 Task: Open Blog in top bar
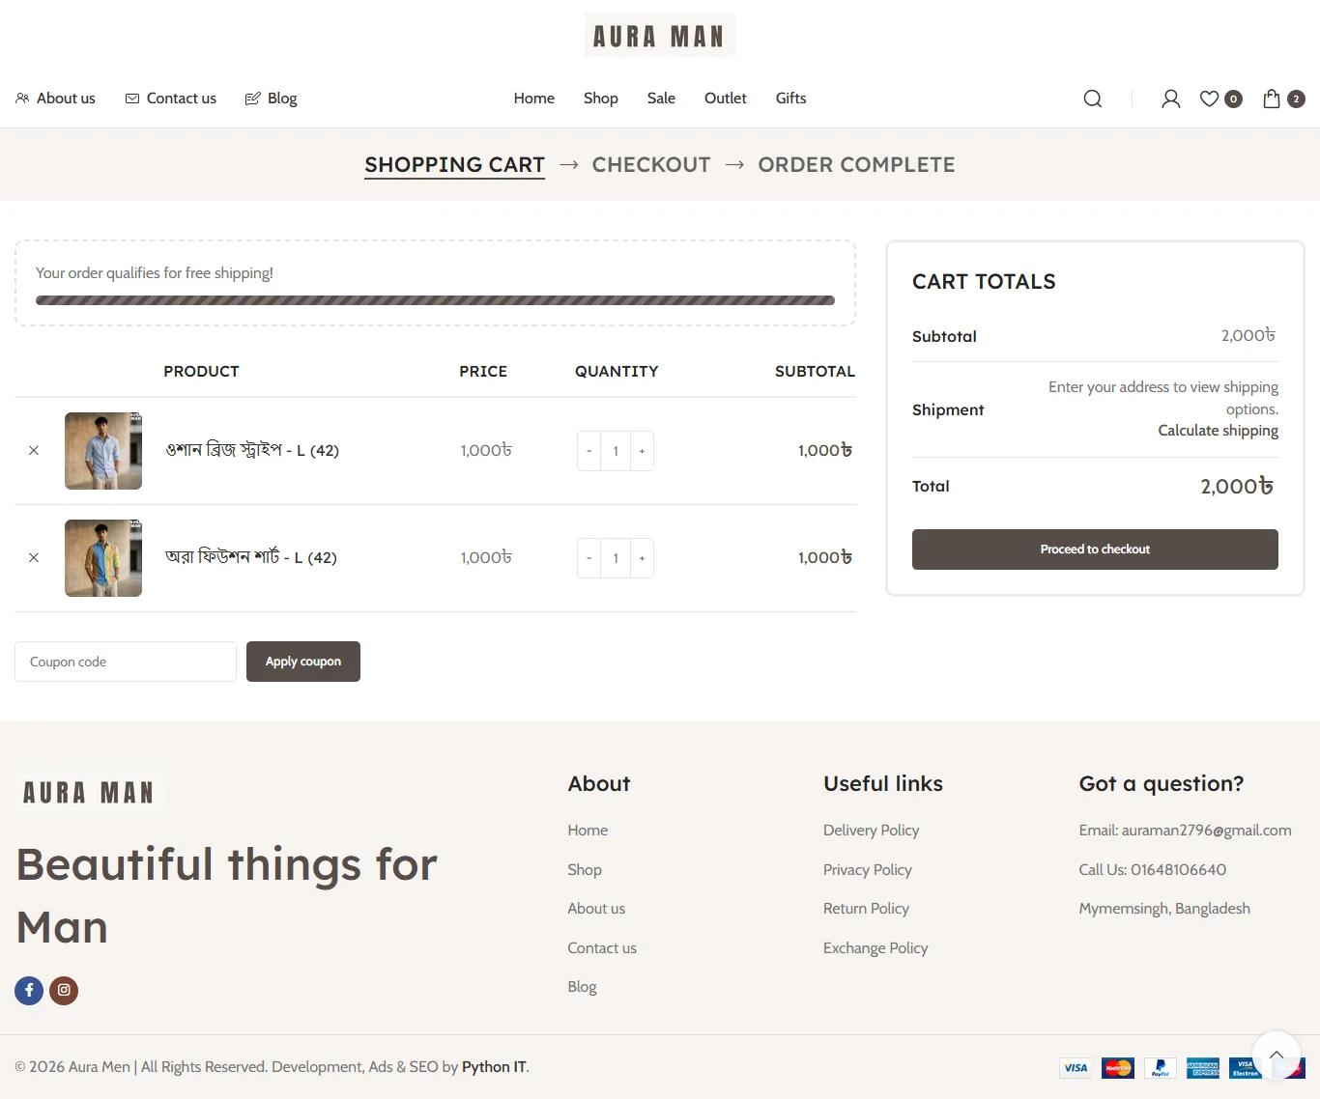(271, 99)
